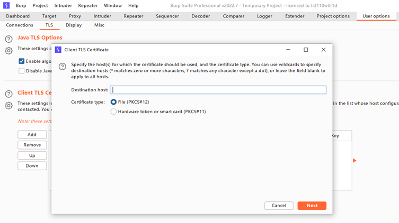
Task: Switch to the Sequencer tab
Action: (x=167, y=16)
